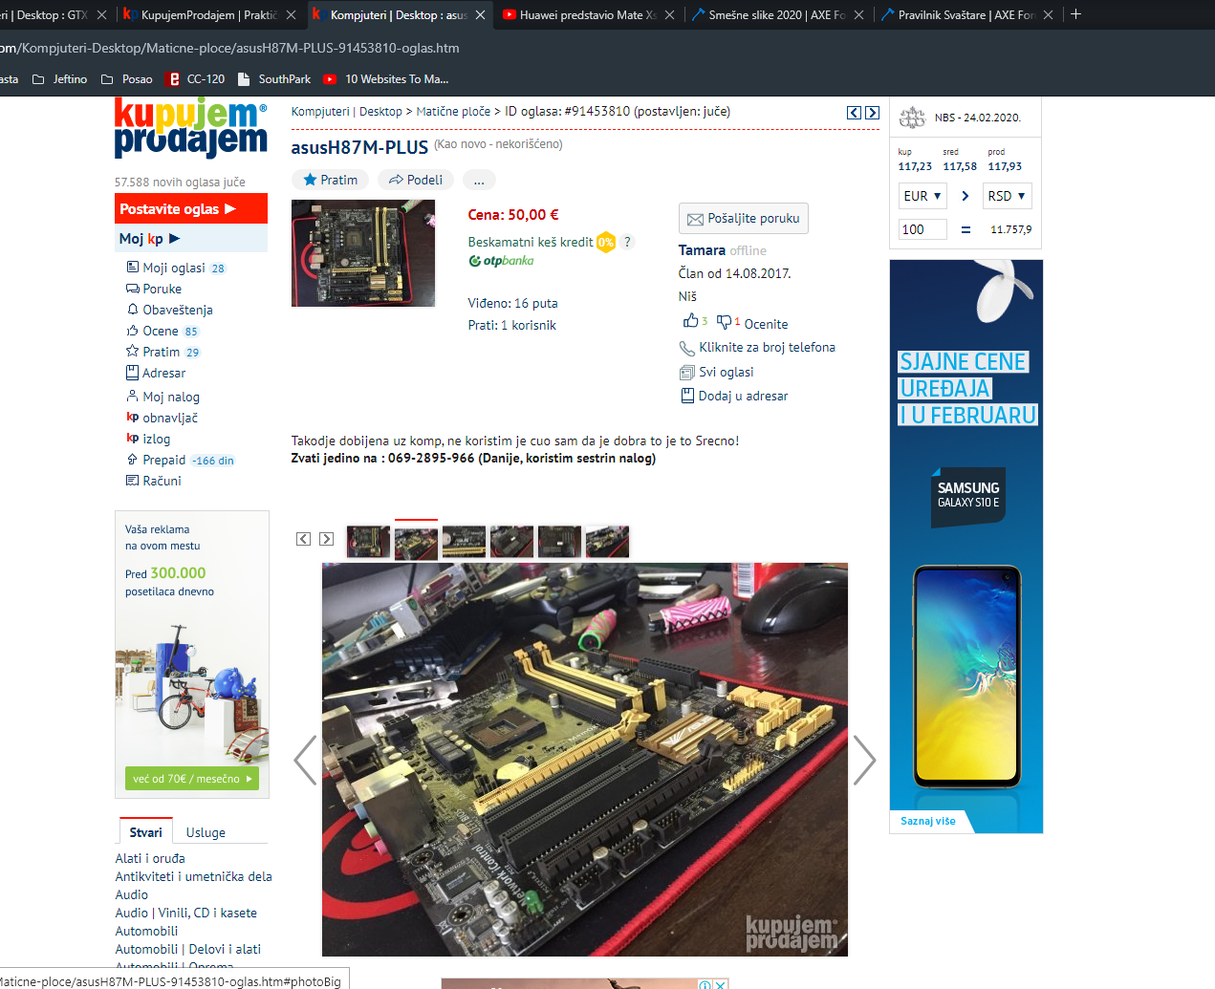The height and width of the screenshot is (989, 1215).
Task: Toggle Pratim to follow this ad
Action: (x=330, y=180)
